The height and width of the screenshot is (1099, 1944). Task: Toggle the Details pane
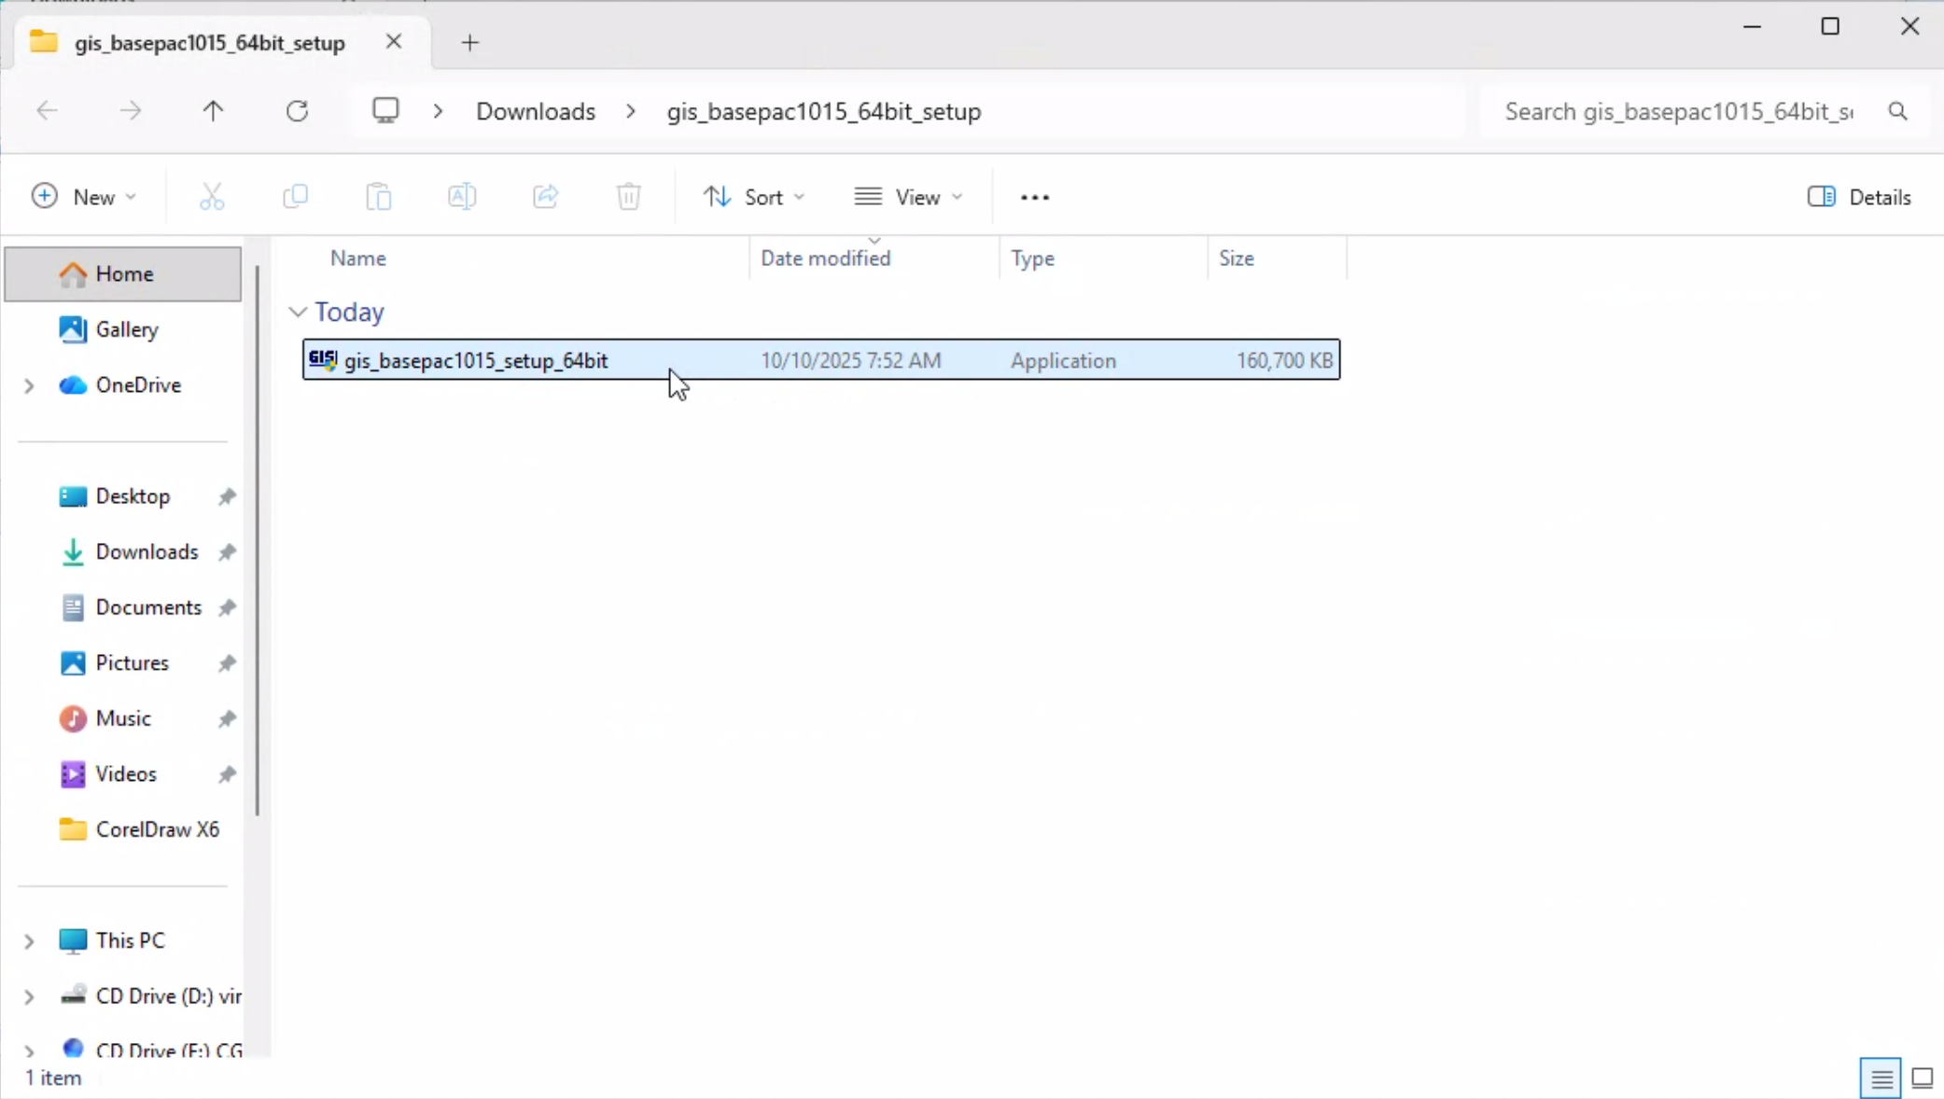[1858, 196]
